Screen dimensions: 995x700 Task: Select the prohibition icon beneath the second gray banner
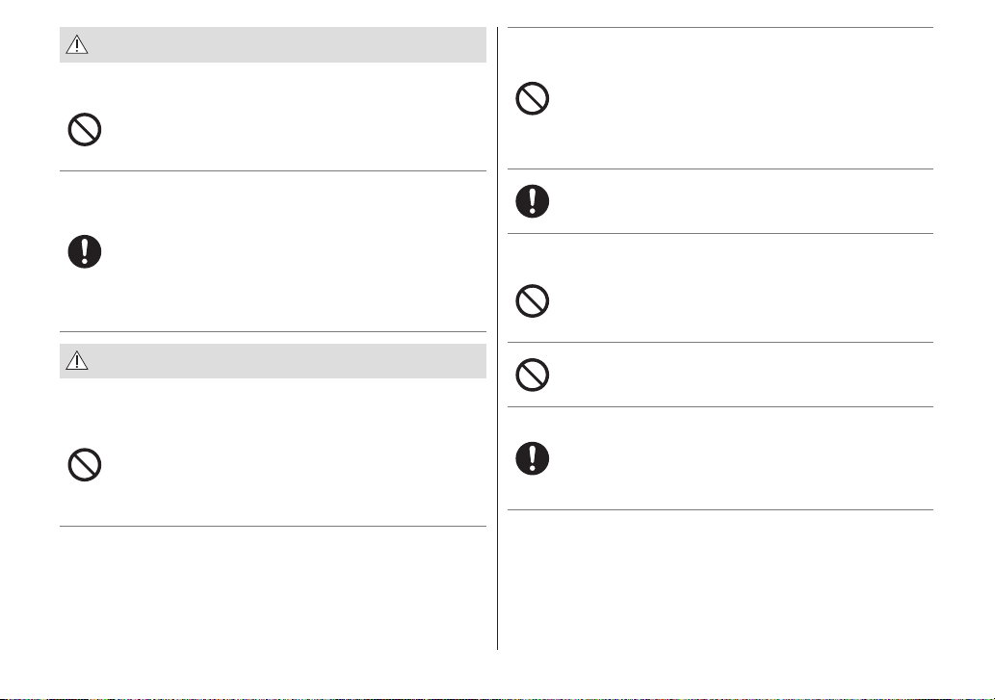(85, 465)
